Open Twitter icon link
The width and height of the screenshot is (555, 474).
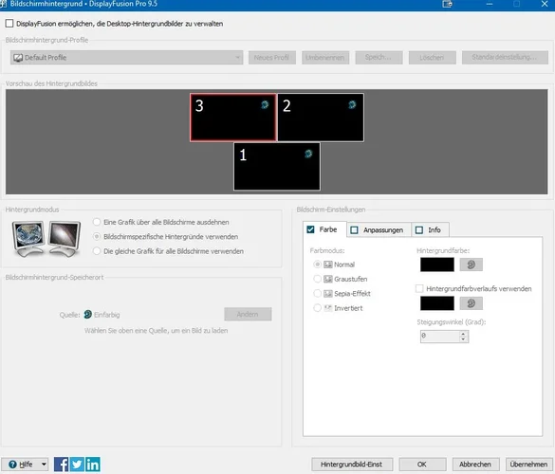77,465
